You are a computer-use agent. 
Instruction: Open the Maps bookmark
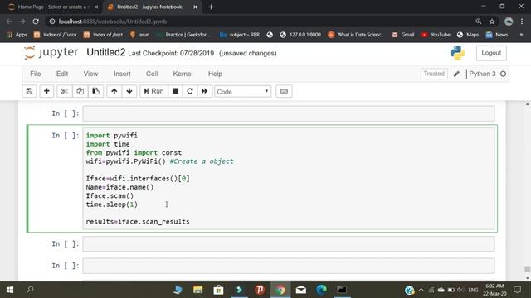[468, 35]
